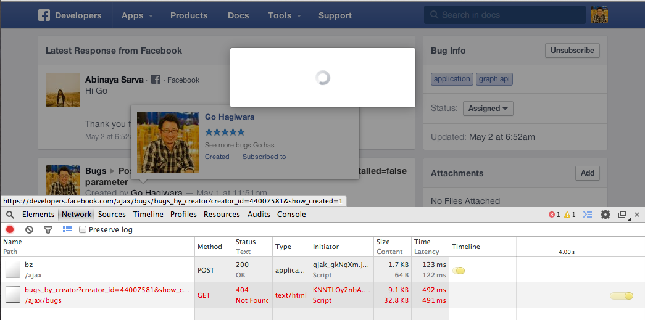Image resolution: width=645 pixels, height=320 pixels.
Task: Close DevTools with the x icon
Action: (x=637, y=215)
